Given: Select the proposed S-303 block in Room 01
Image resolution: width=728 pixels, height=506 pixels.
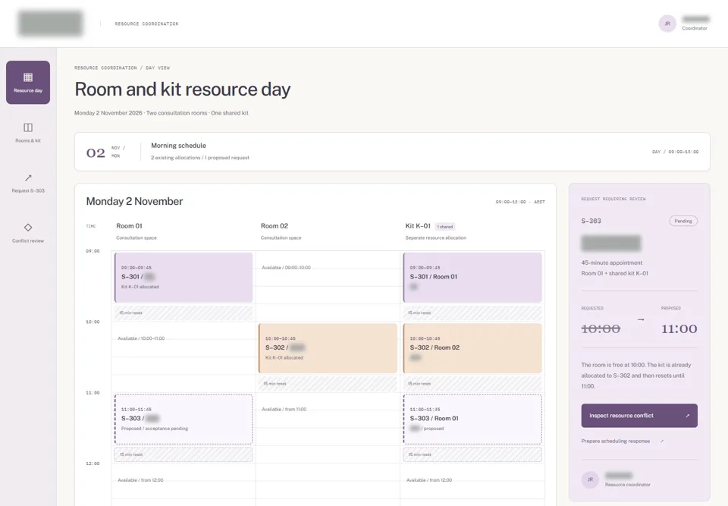Looking at the screenshot, I should pos(184,419).
